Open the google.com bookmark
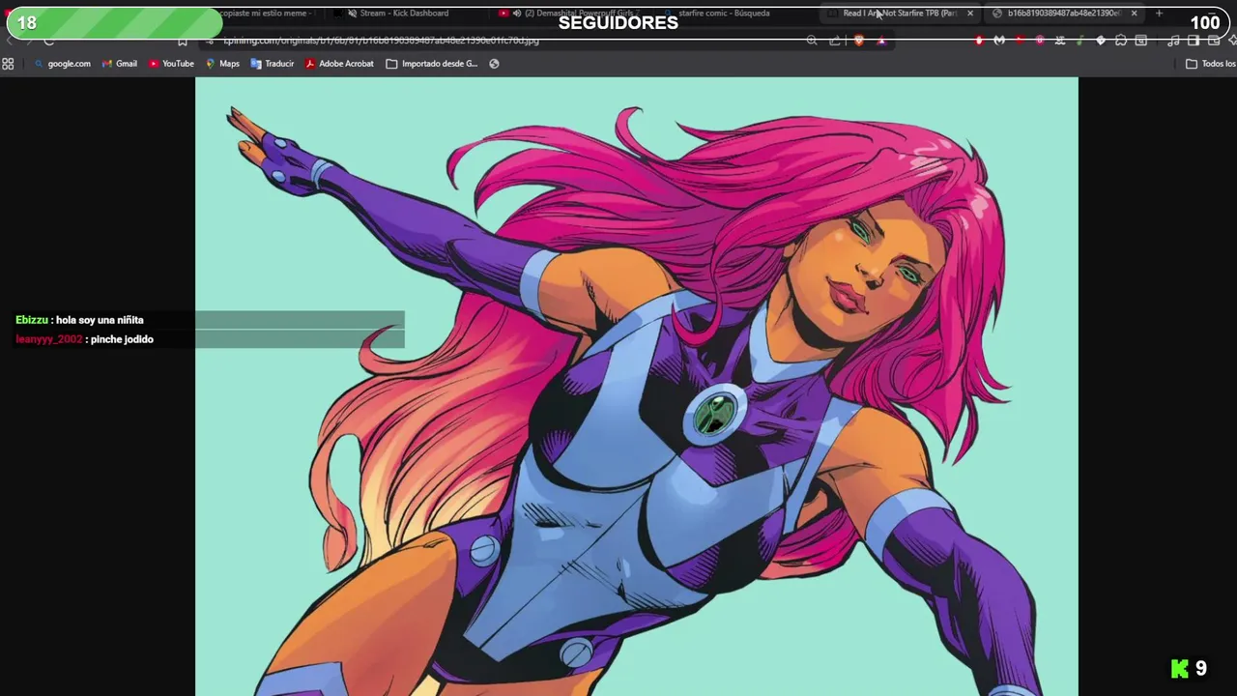The width and height of the screenshot is (1237, 696). pos(62,64)
